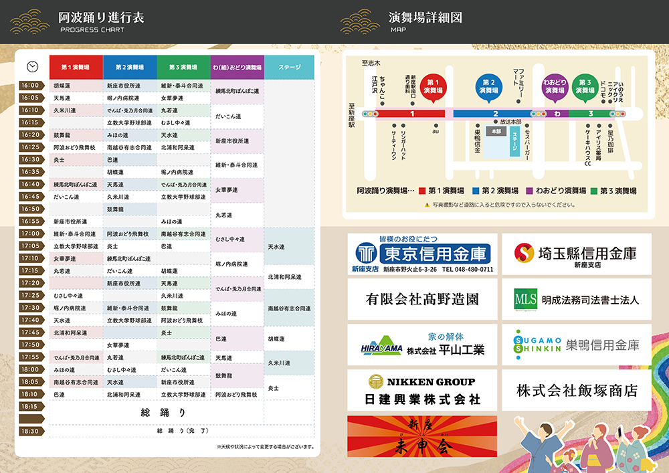The image size is (669, 473).
Task: Click the red 第1演舞場 map pin
Action: click(434, 87)
